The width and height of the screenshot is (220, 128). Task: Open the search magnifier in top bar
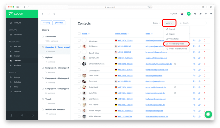(54, 14)
